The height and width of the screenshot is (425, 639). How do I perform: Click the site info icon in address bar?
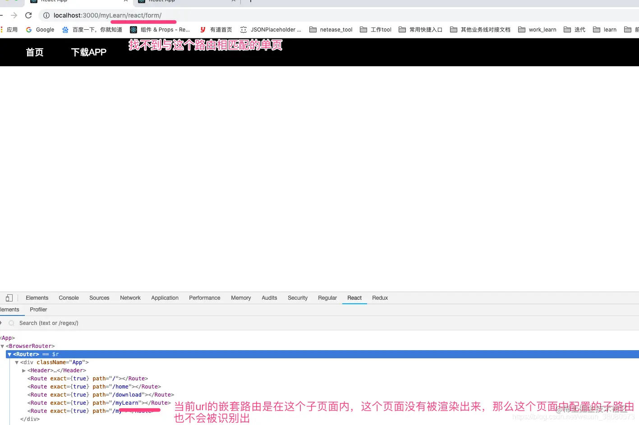46,15
